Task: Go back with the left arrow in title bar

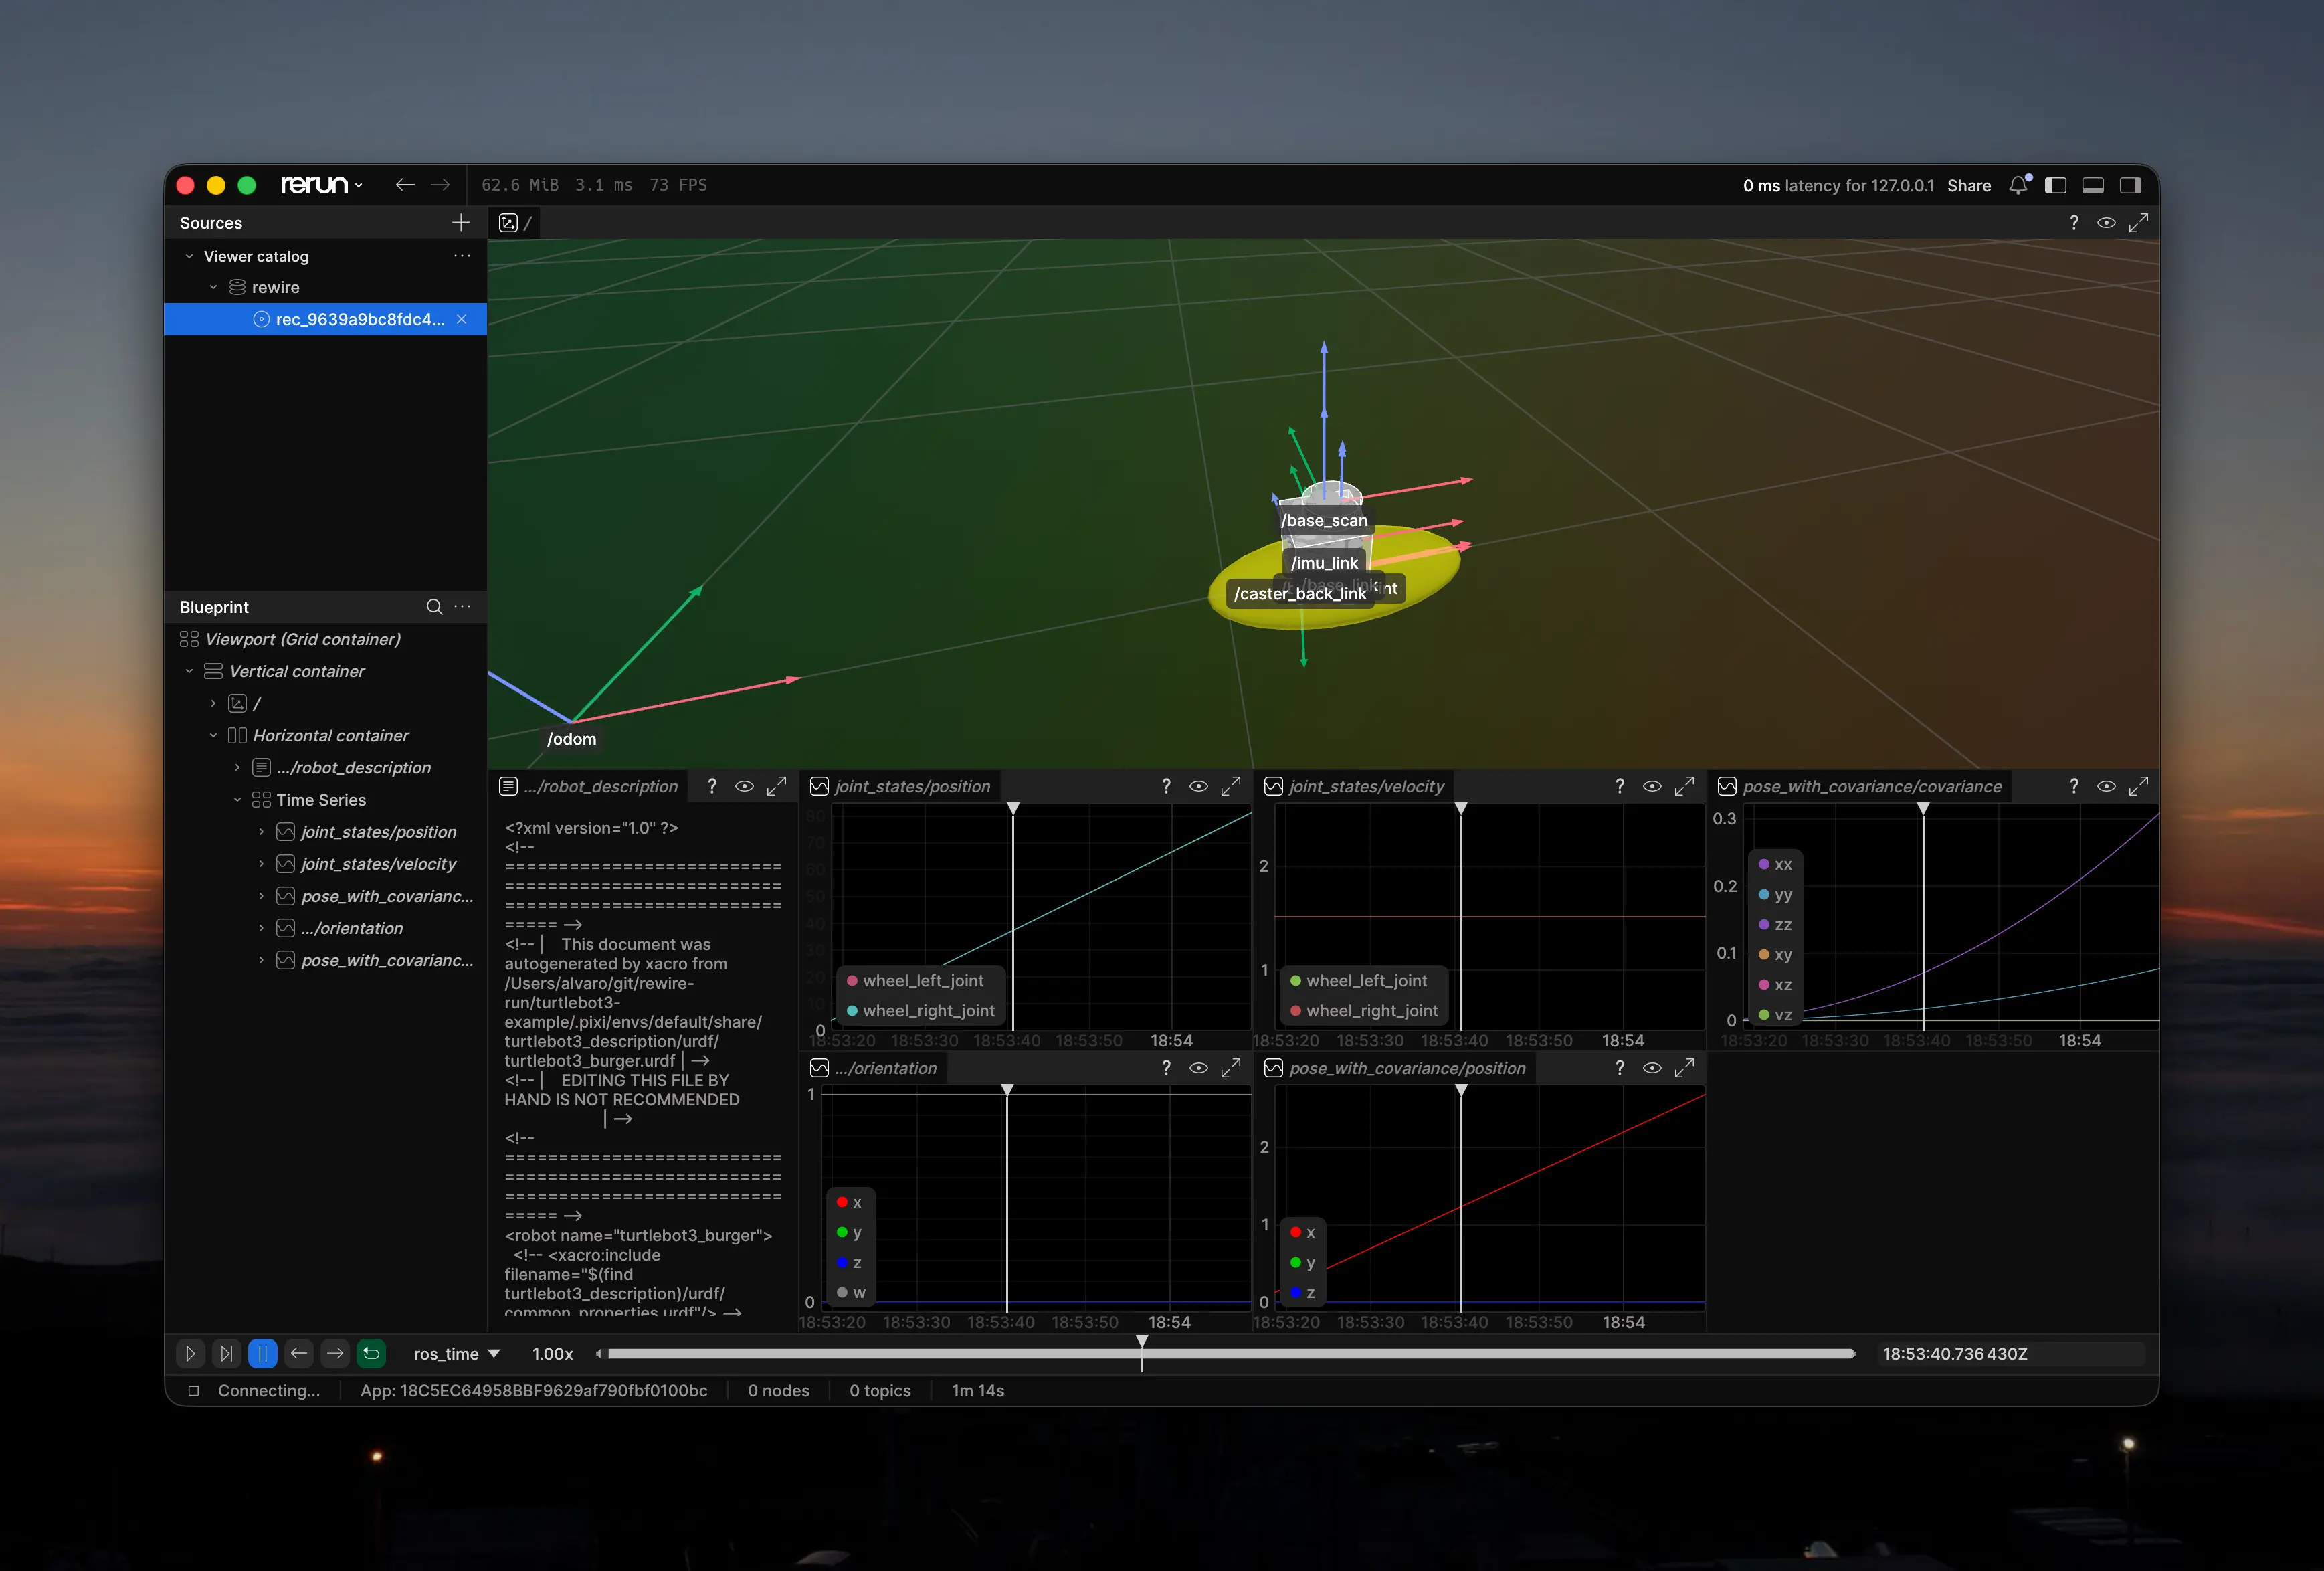Action: pos(405,185)
